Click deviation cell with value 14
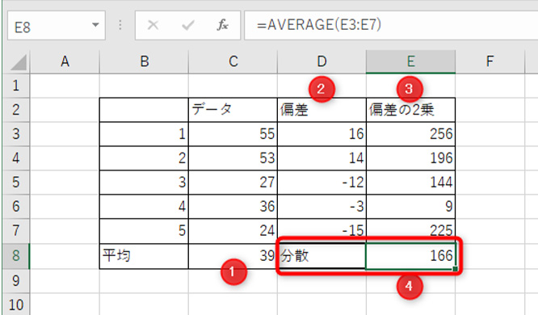 (322, 158)
